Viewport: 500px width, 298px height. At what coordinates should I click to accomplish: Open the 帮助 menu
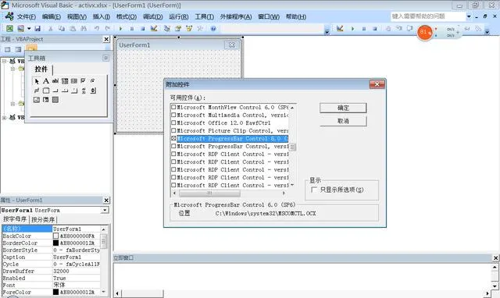click(296, 16)
